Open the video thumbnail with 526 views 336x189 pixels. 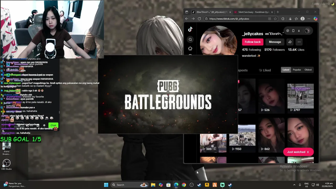[x=271, y=96]
